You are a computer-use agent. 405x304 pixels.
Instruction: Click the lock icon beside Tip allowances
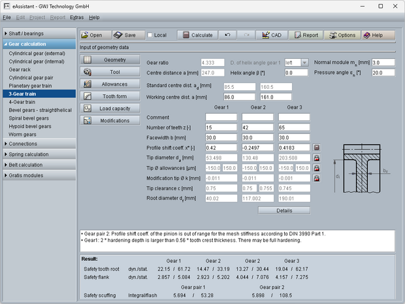pos(317,168)
